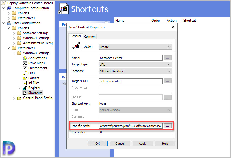Click the Files node icon
This screenshot has width=231, height=158.
tap(25, 73)
